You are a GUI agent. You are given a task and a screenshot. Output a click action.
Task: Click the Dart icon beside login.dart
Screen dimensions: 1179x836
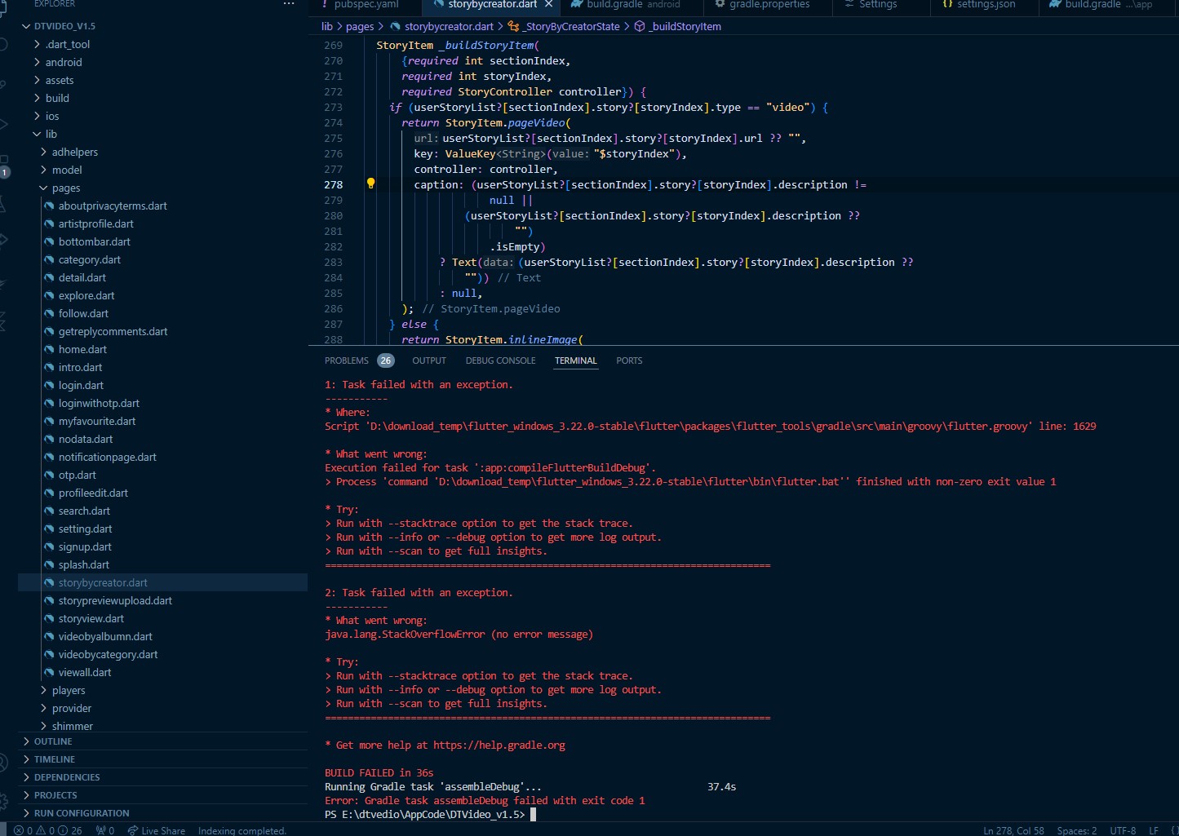point(50,385)
